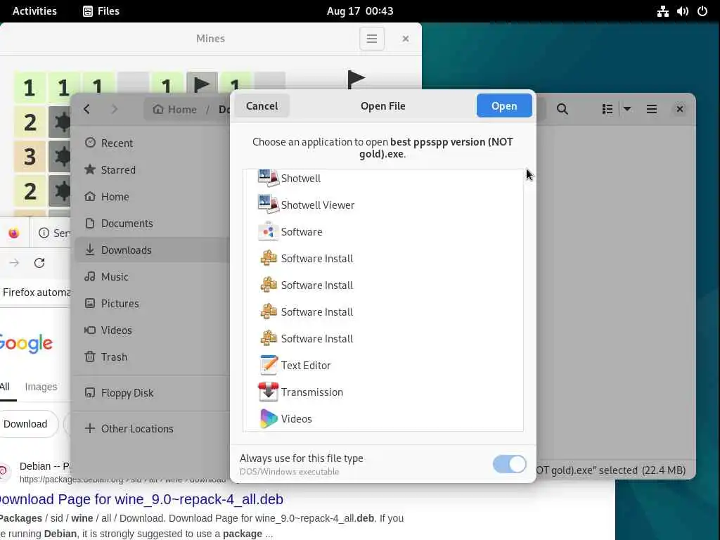The width and height of the screenshot is (720, 540).
Task: Open the system volume indicator
Action: tap(682, 11)
